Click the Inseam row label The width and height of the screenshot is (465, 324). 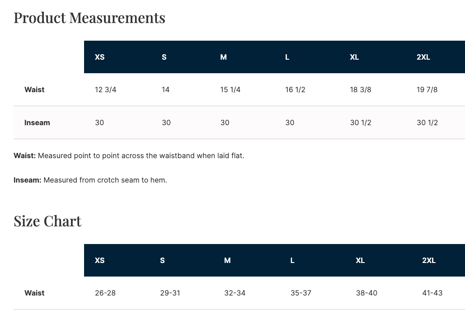(x=37, y=122)
